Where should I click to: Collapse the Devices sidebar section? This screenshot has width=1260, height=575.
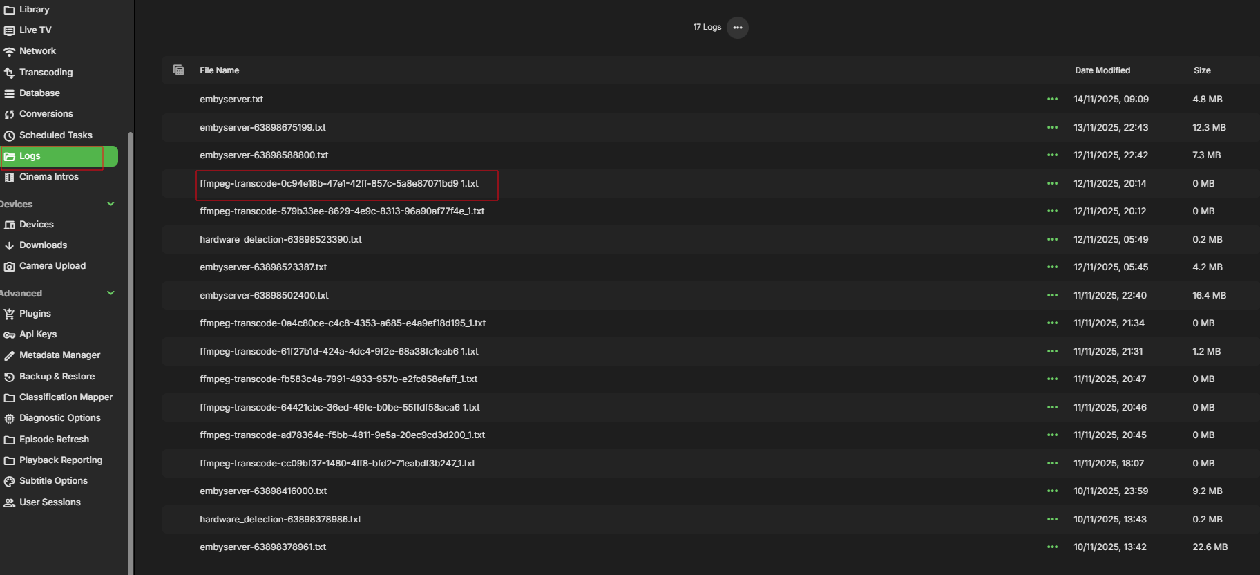coord(111,204)
